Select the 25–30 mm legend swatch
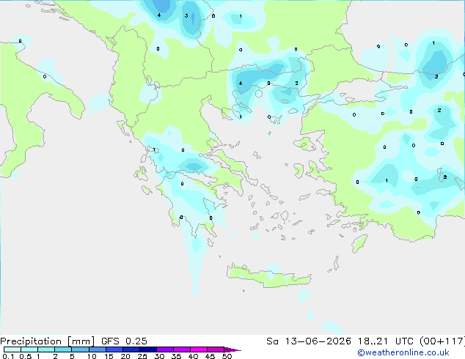 [x=148, y=349]
